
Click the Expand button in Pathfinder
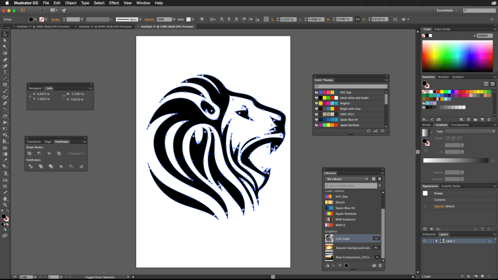tap(75, 154)
